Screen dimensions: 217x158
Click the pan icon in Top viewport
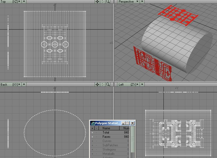[x=97, y=2]
